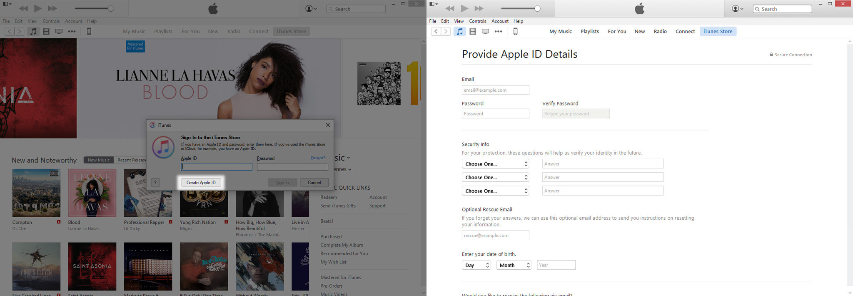Click the iPhone device icon in left window

[x=89, y=31]
